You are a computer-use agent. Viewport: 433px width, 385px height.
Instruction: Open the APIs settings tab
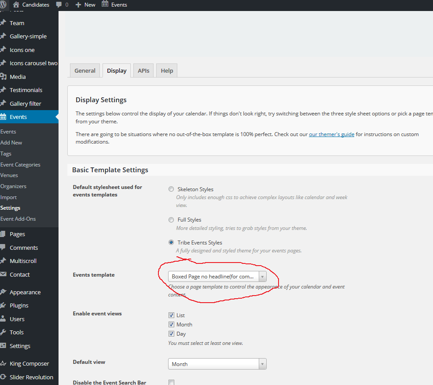[143, 70]
